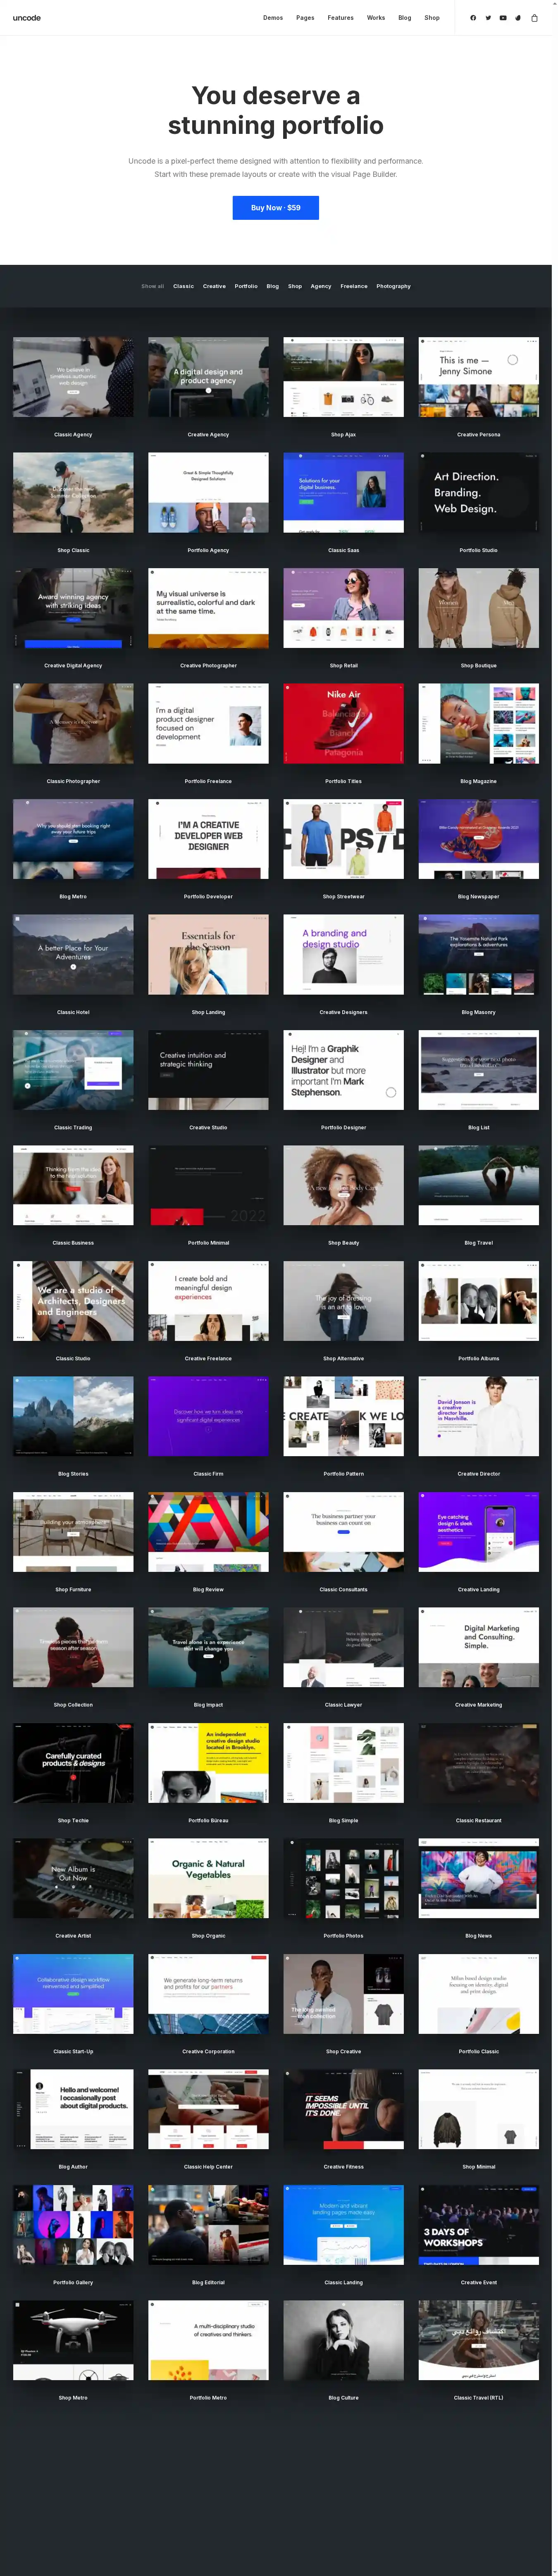558x2576 pixels.
Task: Open the Portfolio Studio demo thumbnail
Action: (478, 492)
